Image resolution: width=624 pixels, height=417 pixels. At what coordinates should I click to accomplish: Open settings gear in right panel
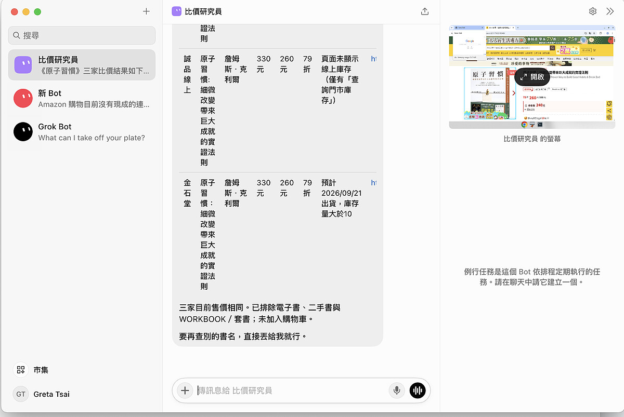point(593,11)
